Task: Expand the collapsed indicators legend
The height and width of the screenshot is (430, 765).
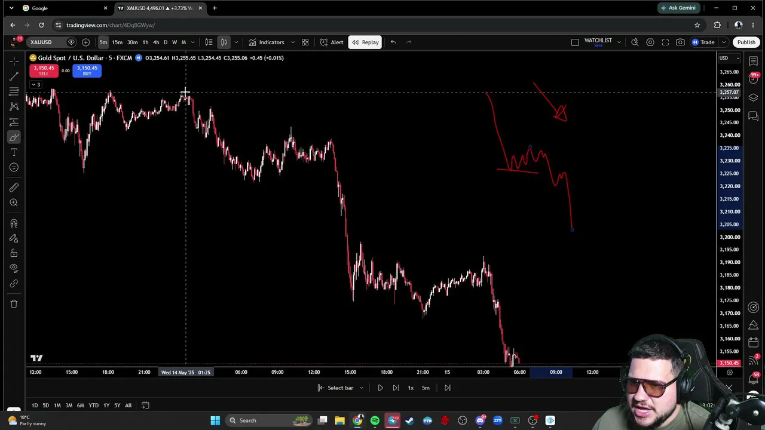Action: pyautogui.click(x=36, y=85)
